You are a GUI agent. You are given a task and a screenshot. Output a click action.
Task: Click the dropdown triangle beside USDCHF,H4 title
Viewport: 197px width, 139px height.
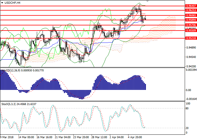pyautogui.click(x=2, y=3)
